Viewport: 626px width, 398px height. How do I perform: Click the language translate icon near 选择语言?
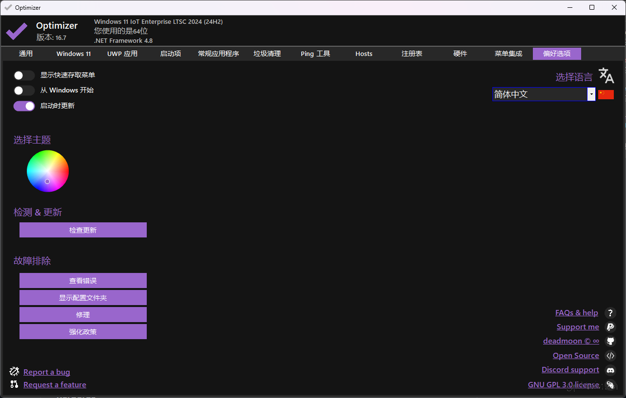coord(606,75)
